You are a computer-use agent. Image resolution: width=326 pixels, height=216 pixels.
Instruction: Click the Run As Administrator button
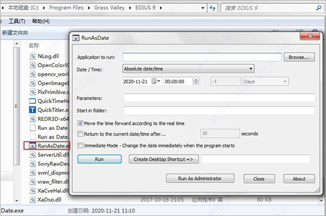pyautogui.click(x=200, y=178)
